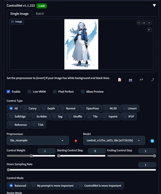
Task: Remove the uploaded image with X icon
Action: [x=149, y=23]
